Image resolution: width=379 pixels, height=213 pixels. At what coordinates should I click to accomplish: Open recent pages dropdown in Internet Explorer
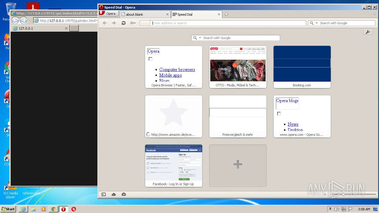30,21
